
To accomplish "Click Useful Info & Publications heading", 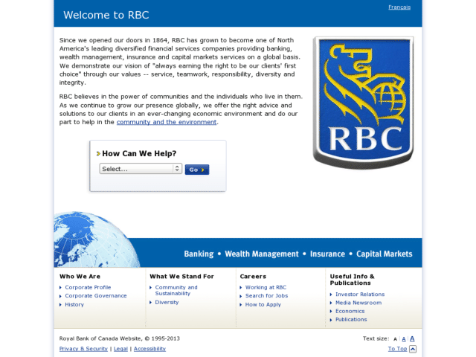I will coord(352,280).
